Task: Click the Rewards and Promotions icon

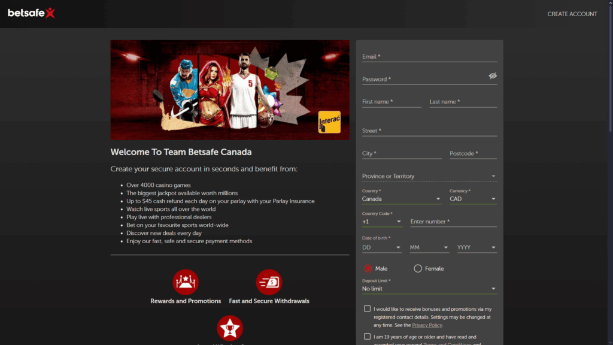Action: (186, 282)
